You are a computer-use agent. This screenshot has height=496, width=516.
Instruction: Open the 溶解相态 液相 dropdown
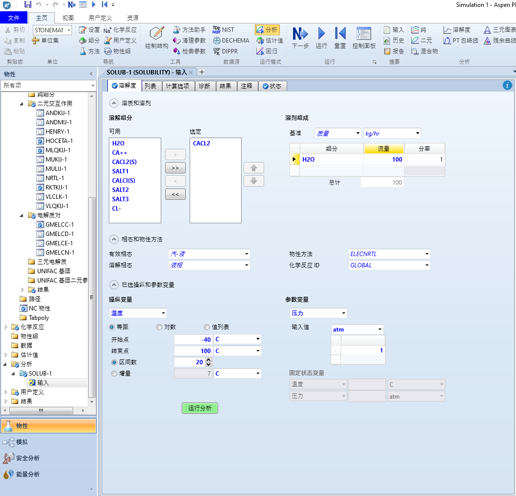(209, 265)
